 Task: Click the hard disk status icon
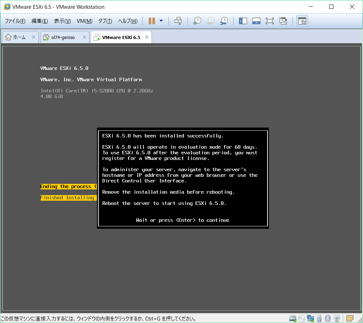point(293,319)
